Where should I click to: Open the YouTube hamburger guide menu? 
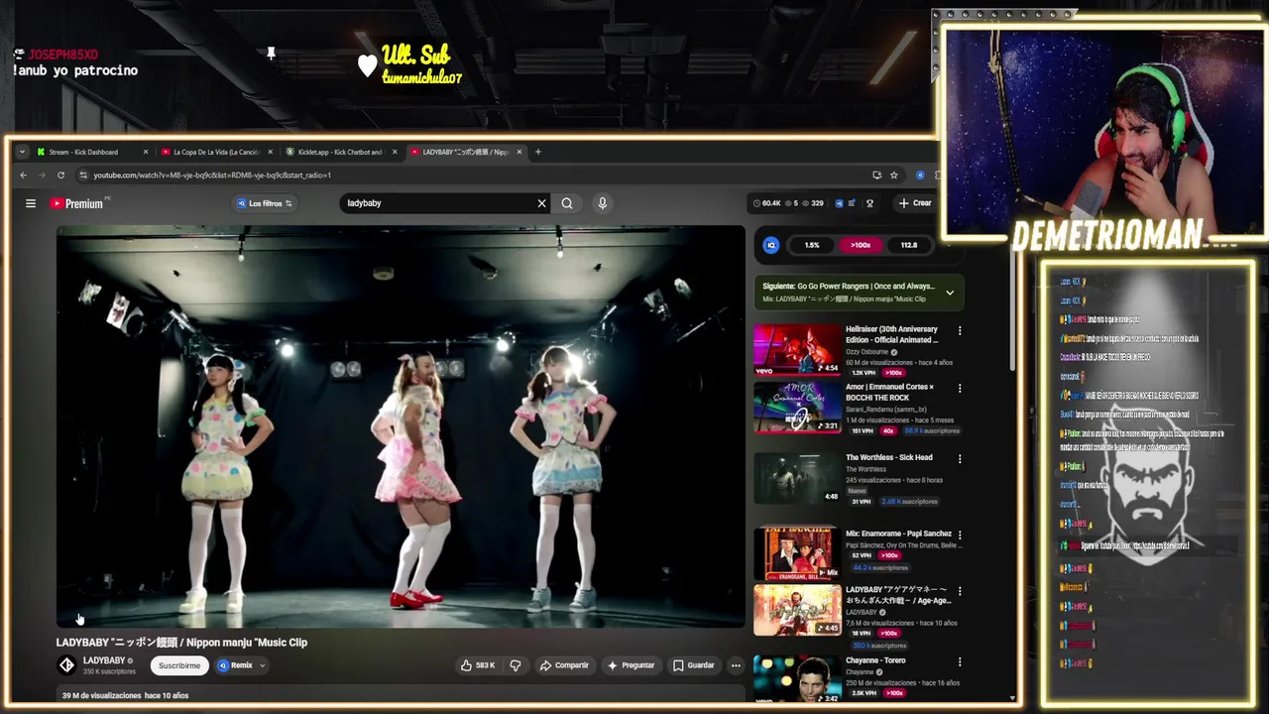click(31, 203)
